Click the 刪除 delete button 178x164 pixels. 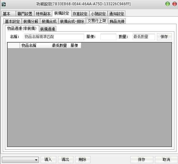tap(83, 160)
